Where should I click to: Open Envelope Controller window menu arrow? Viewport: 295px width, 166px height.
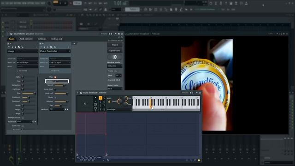click(x=78, y=93)
